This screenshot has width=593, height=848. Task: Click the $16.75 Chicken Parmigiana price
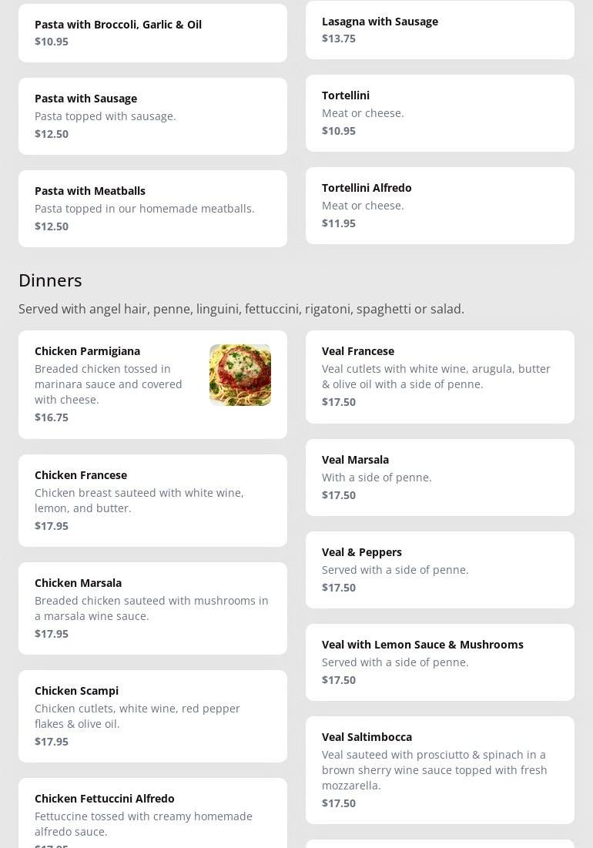[52, 417]
